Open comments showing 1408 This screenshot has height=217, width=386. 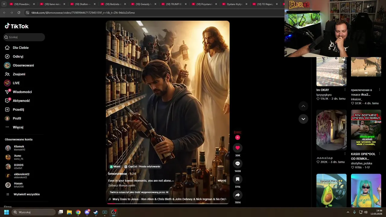[238, 163]
